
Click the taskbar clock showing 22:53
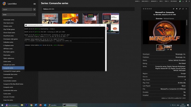(x=183, y=105)
